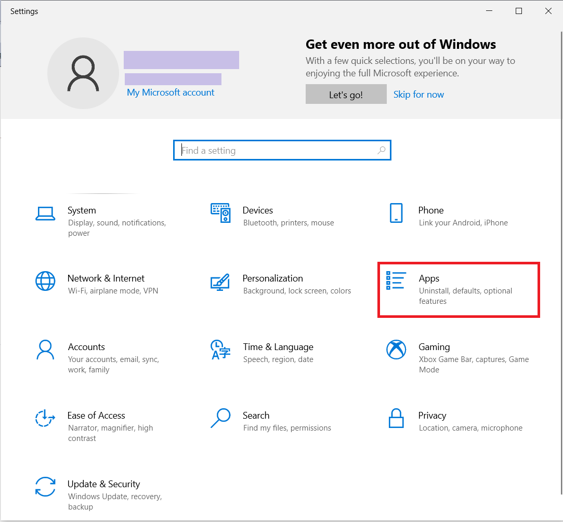Image resolution: width=563 pixels, height=522 pixels.
Task: Open the Gaming Xbox icon
Action: point(396,350)
